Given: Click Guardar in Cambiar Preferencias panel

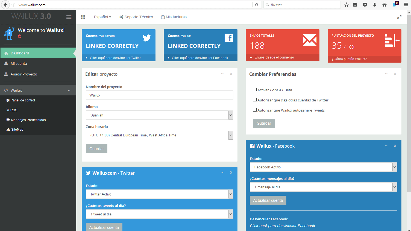Looking at the screenshot, I should (264, 123).
